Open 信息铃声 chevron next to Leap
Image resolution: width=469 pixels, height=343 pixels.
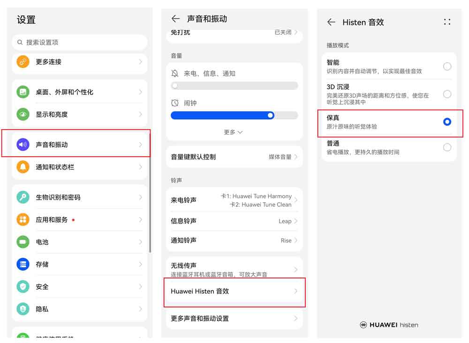click(x=296, y=221)
